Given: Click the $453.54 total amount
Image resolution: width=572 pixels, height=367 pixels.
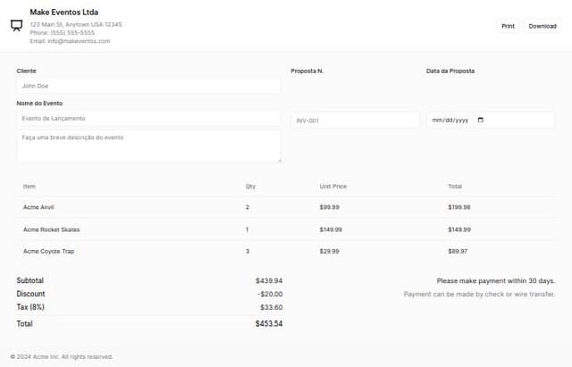Looking at the screenshot, I should [269, 323].
